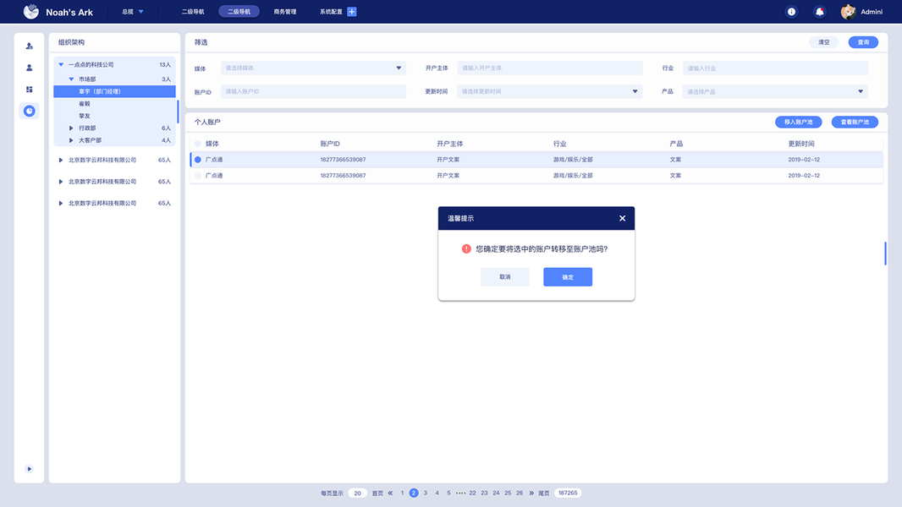The width and height of the screenshot is (902, 507).
Task: Expand the 大客户部 tree node
Action: coord(71,140)
